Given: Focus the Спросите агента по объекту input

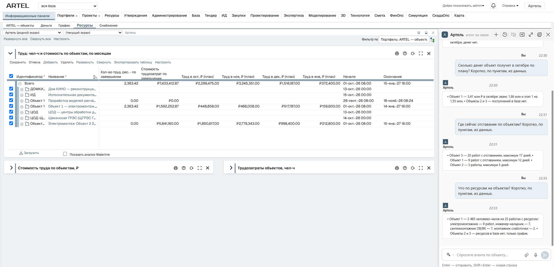Looking at the screenshot, I should [488, 255].
